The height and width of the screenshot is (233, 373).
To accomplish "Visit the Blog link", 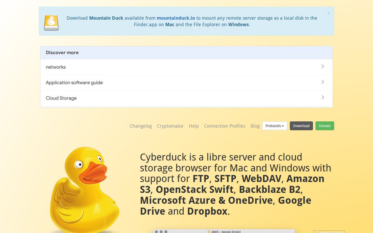I will pyautogui.click(x=255, y=126).
